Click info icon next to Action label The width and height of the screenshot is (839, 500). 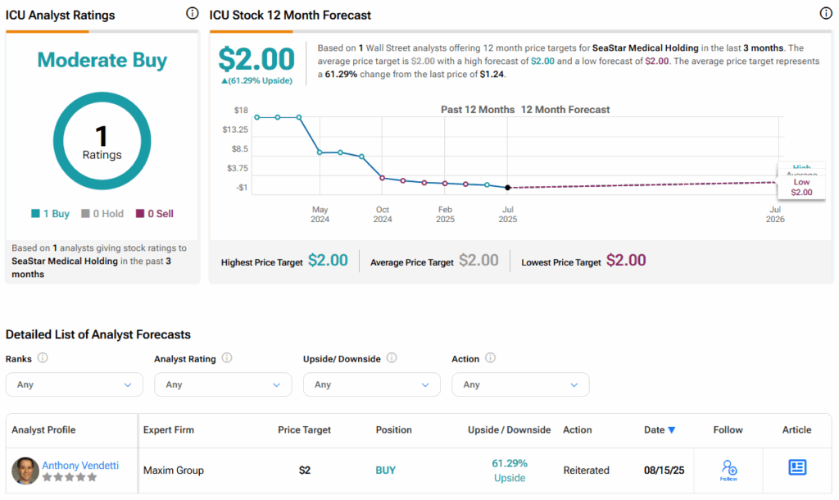coord(490,357)
